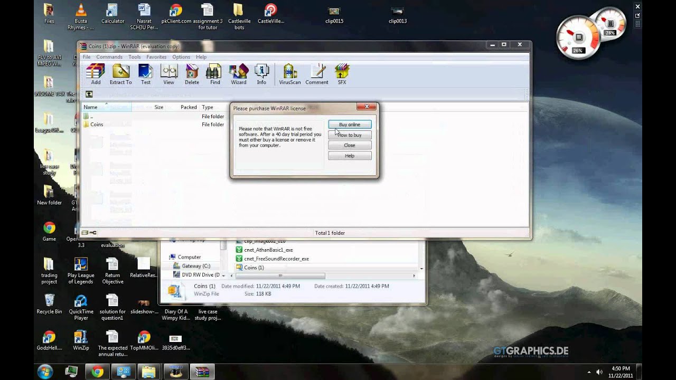Screen dimensions: 676x380
Task: Select the QuickTime Player desktop icon
Action: 81,308
